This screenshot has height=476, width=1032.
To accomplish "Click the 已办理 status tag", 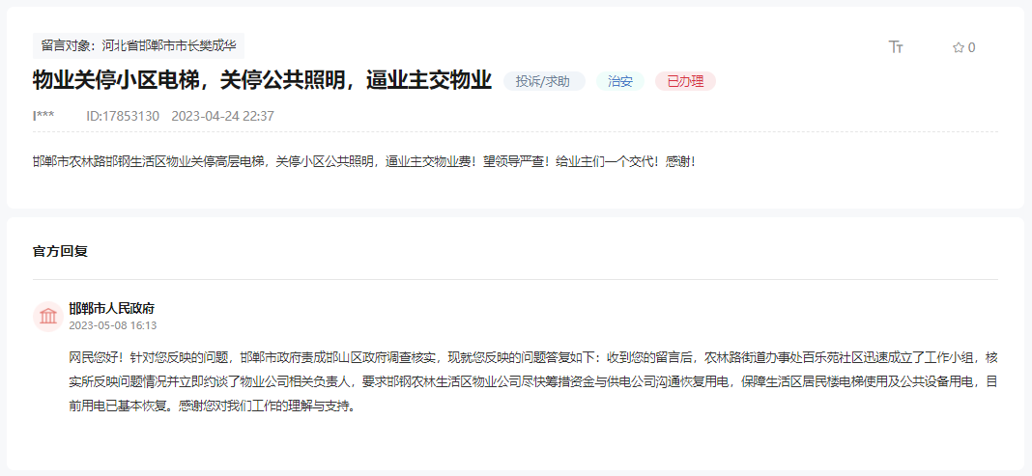I will (685, 81).
